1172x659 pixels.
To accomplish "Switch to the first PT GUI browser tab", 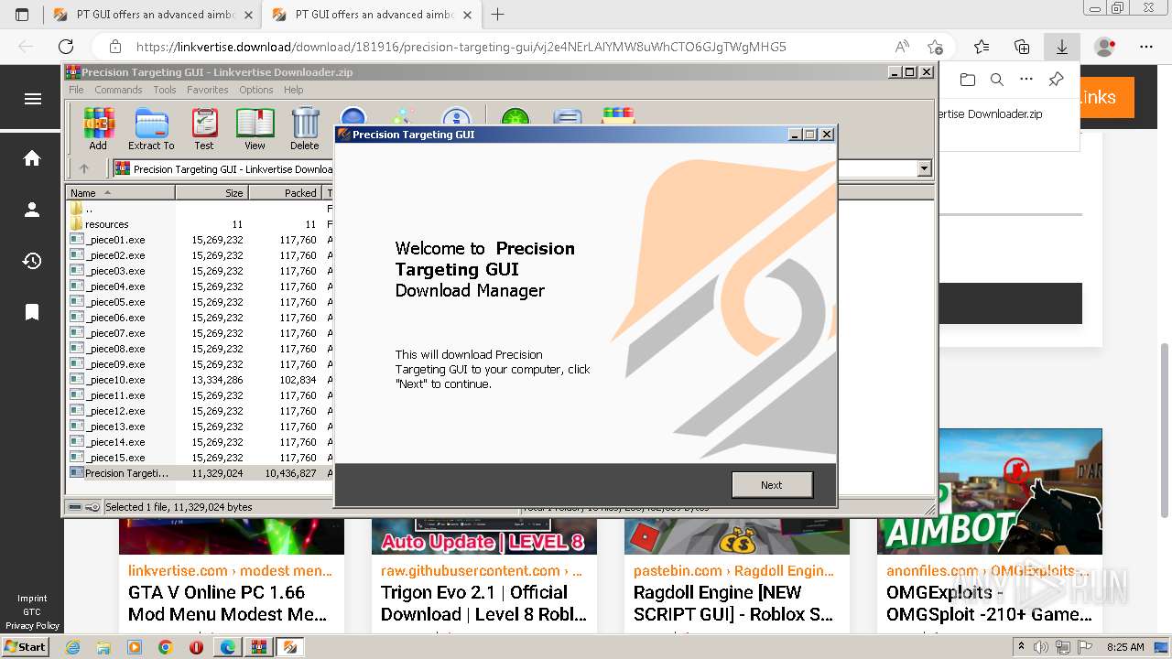I will (x=151, y=15).
